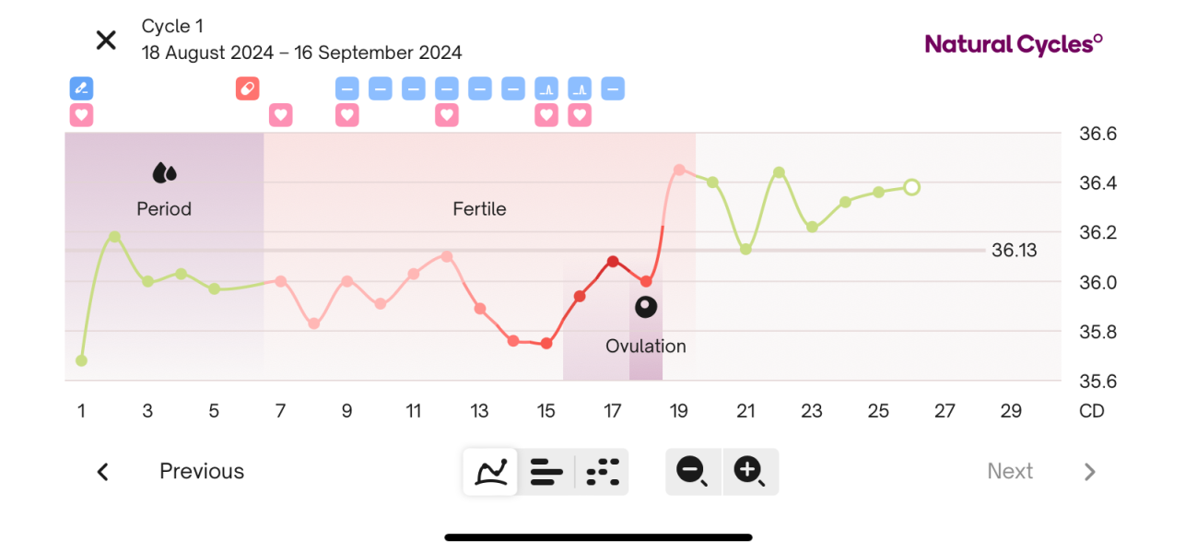Screen dimensions: 1197x553
Task: Select the grayed-out Next cycle control
Action: [1010, 471]
